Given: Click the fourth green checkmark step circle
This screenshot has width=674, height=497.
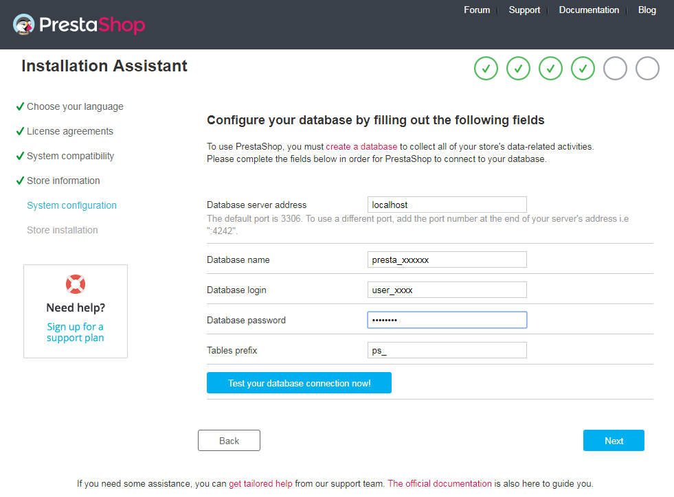Looking at the screenshot, I should pyautogui.click(x=583, y=68).
